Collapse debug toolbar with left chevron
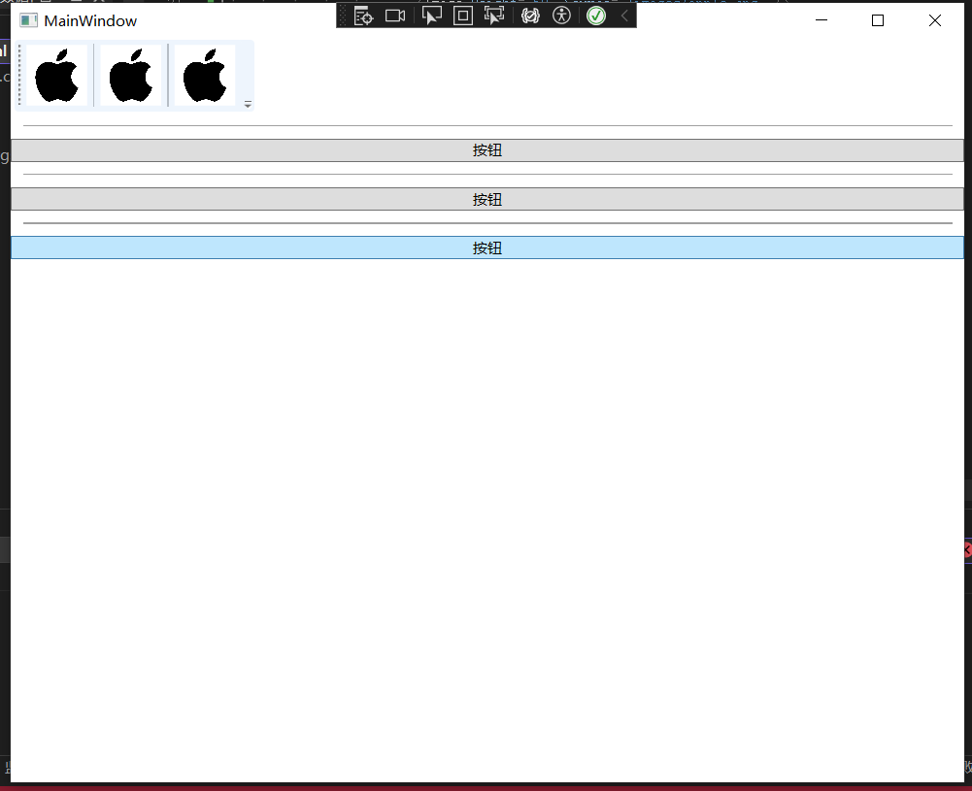This screenshot has width=972, height=791. click(x=625, y=16)
